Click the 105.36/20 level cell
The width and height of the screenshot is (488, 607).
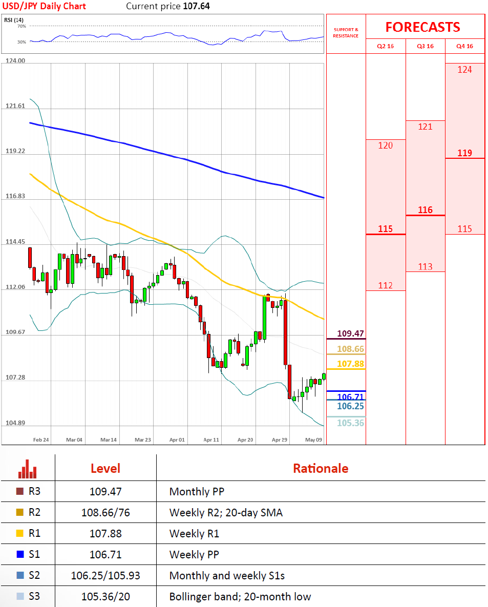(105, 597)
